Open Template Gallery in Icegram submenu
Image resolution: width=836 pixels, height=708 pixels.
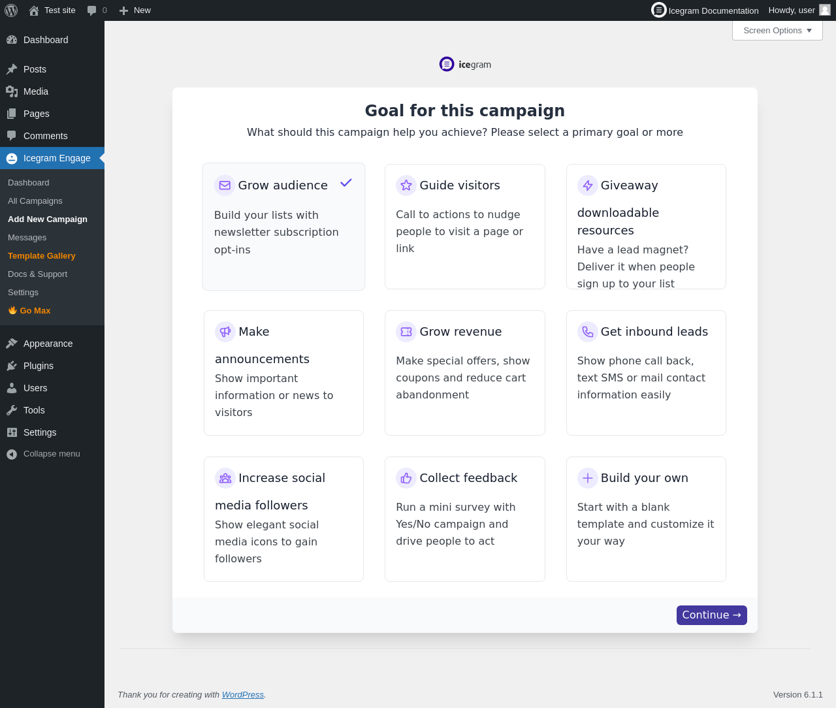coord(42,256)
